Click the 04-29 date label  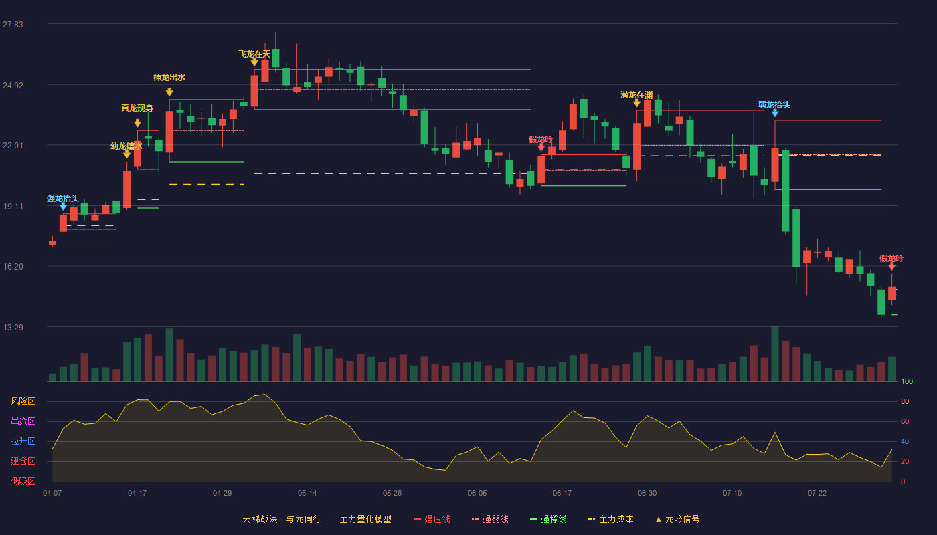222,493
